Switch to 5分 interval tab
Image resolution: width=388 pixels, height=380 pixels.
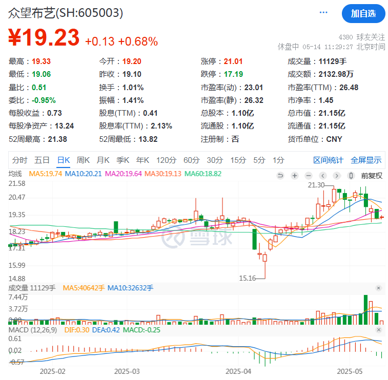point(259,160)
